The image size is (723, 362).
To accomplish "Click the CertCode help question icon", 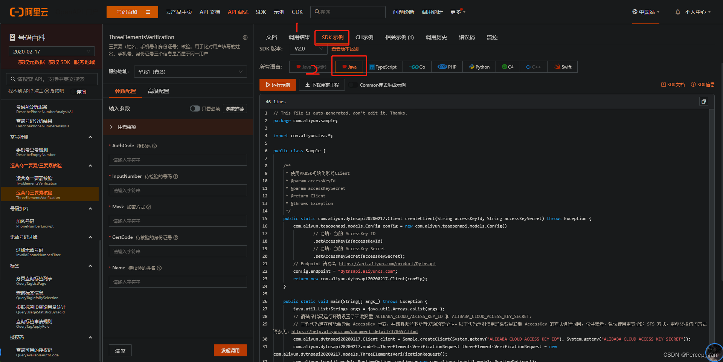I will click(x=176, y=238).
